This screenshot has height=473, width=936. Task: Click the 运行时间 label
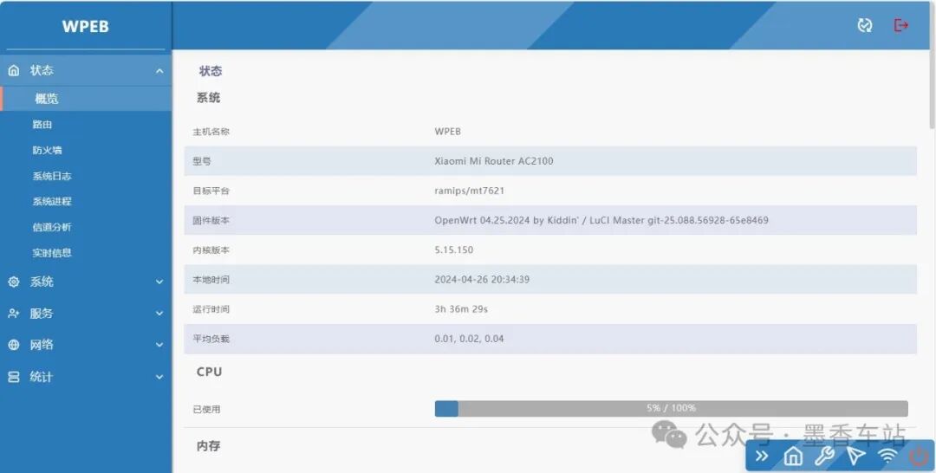(211, 309)
